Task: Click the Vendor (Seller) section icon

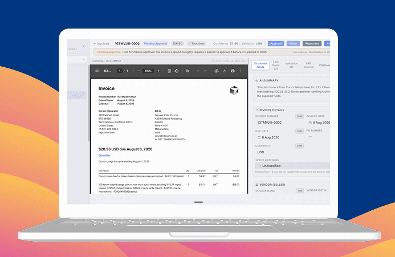Action: (x=257, y=185)
